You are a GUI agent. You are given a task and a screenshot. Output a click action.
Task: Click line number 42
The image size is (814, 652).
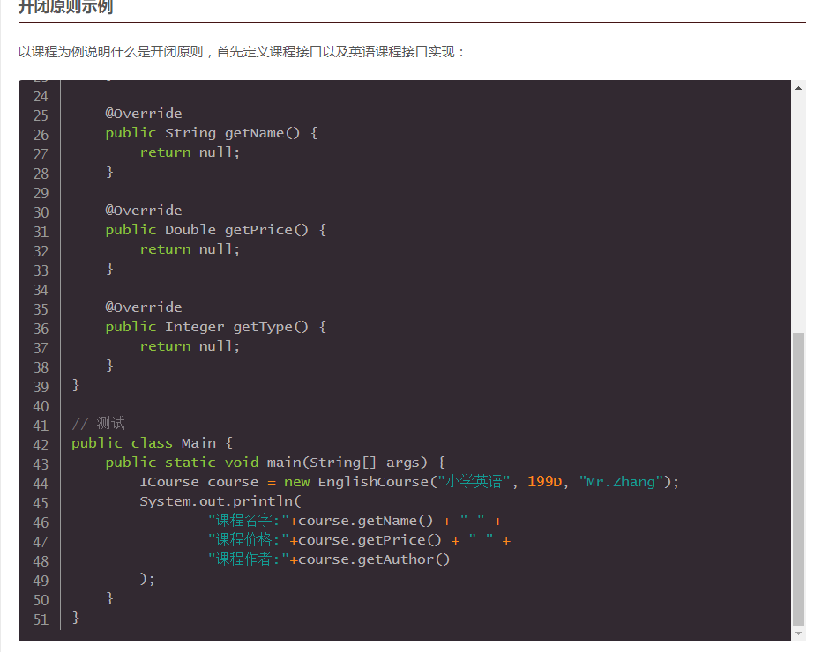(41, 445)
